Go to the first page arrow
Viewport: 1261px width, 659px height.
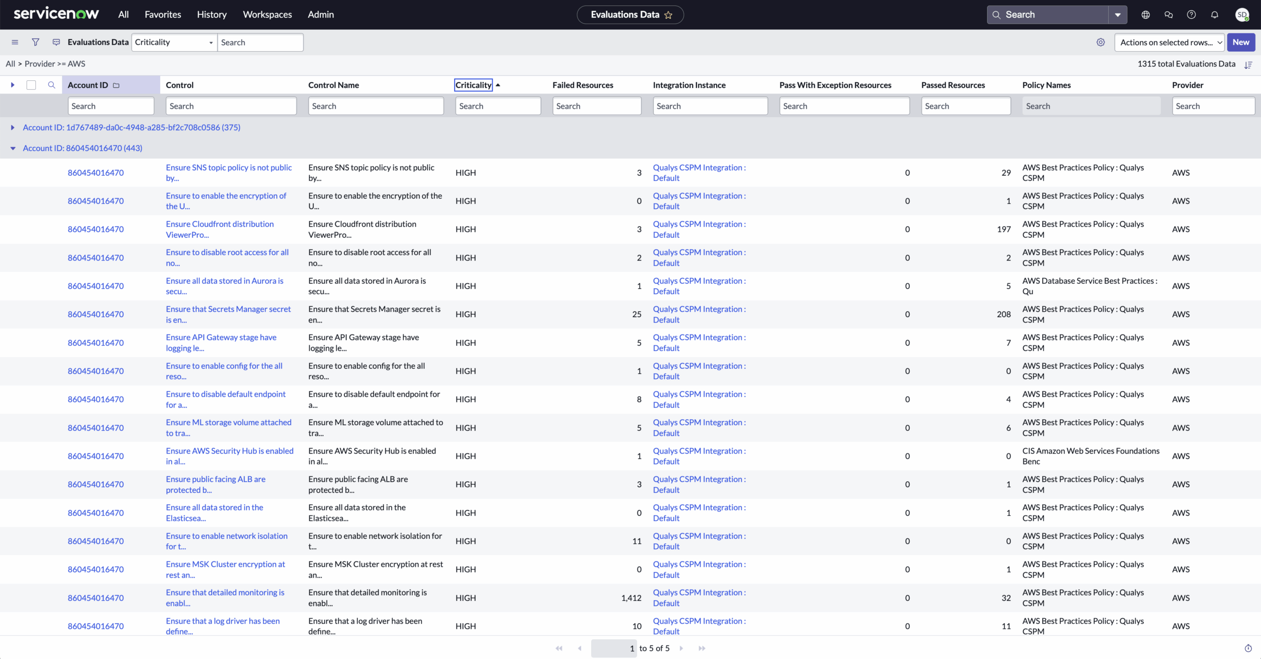coord(559,648)
